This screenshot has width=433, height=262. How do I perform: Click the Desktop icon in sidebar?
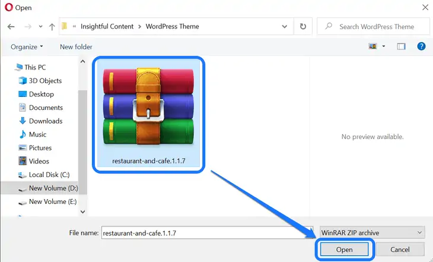point(23,94)
